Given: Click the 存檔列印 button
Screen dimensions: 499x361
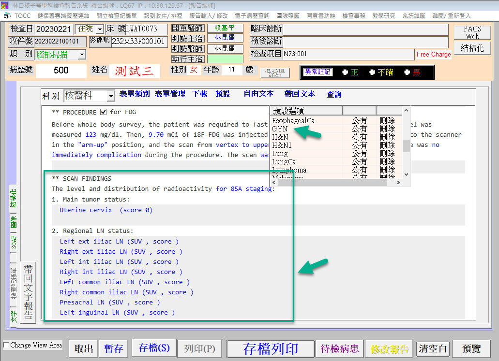Looking at the screenshot, I should (270, 348).
